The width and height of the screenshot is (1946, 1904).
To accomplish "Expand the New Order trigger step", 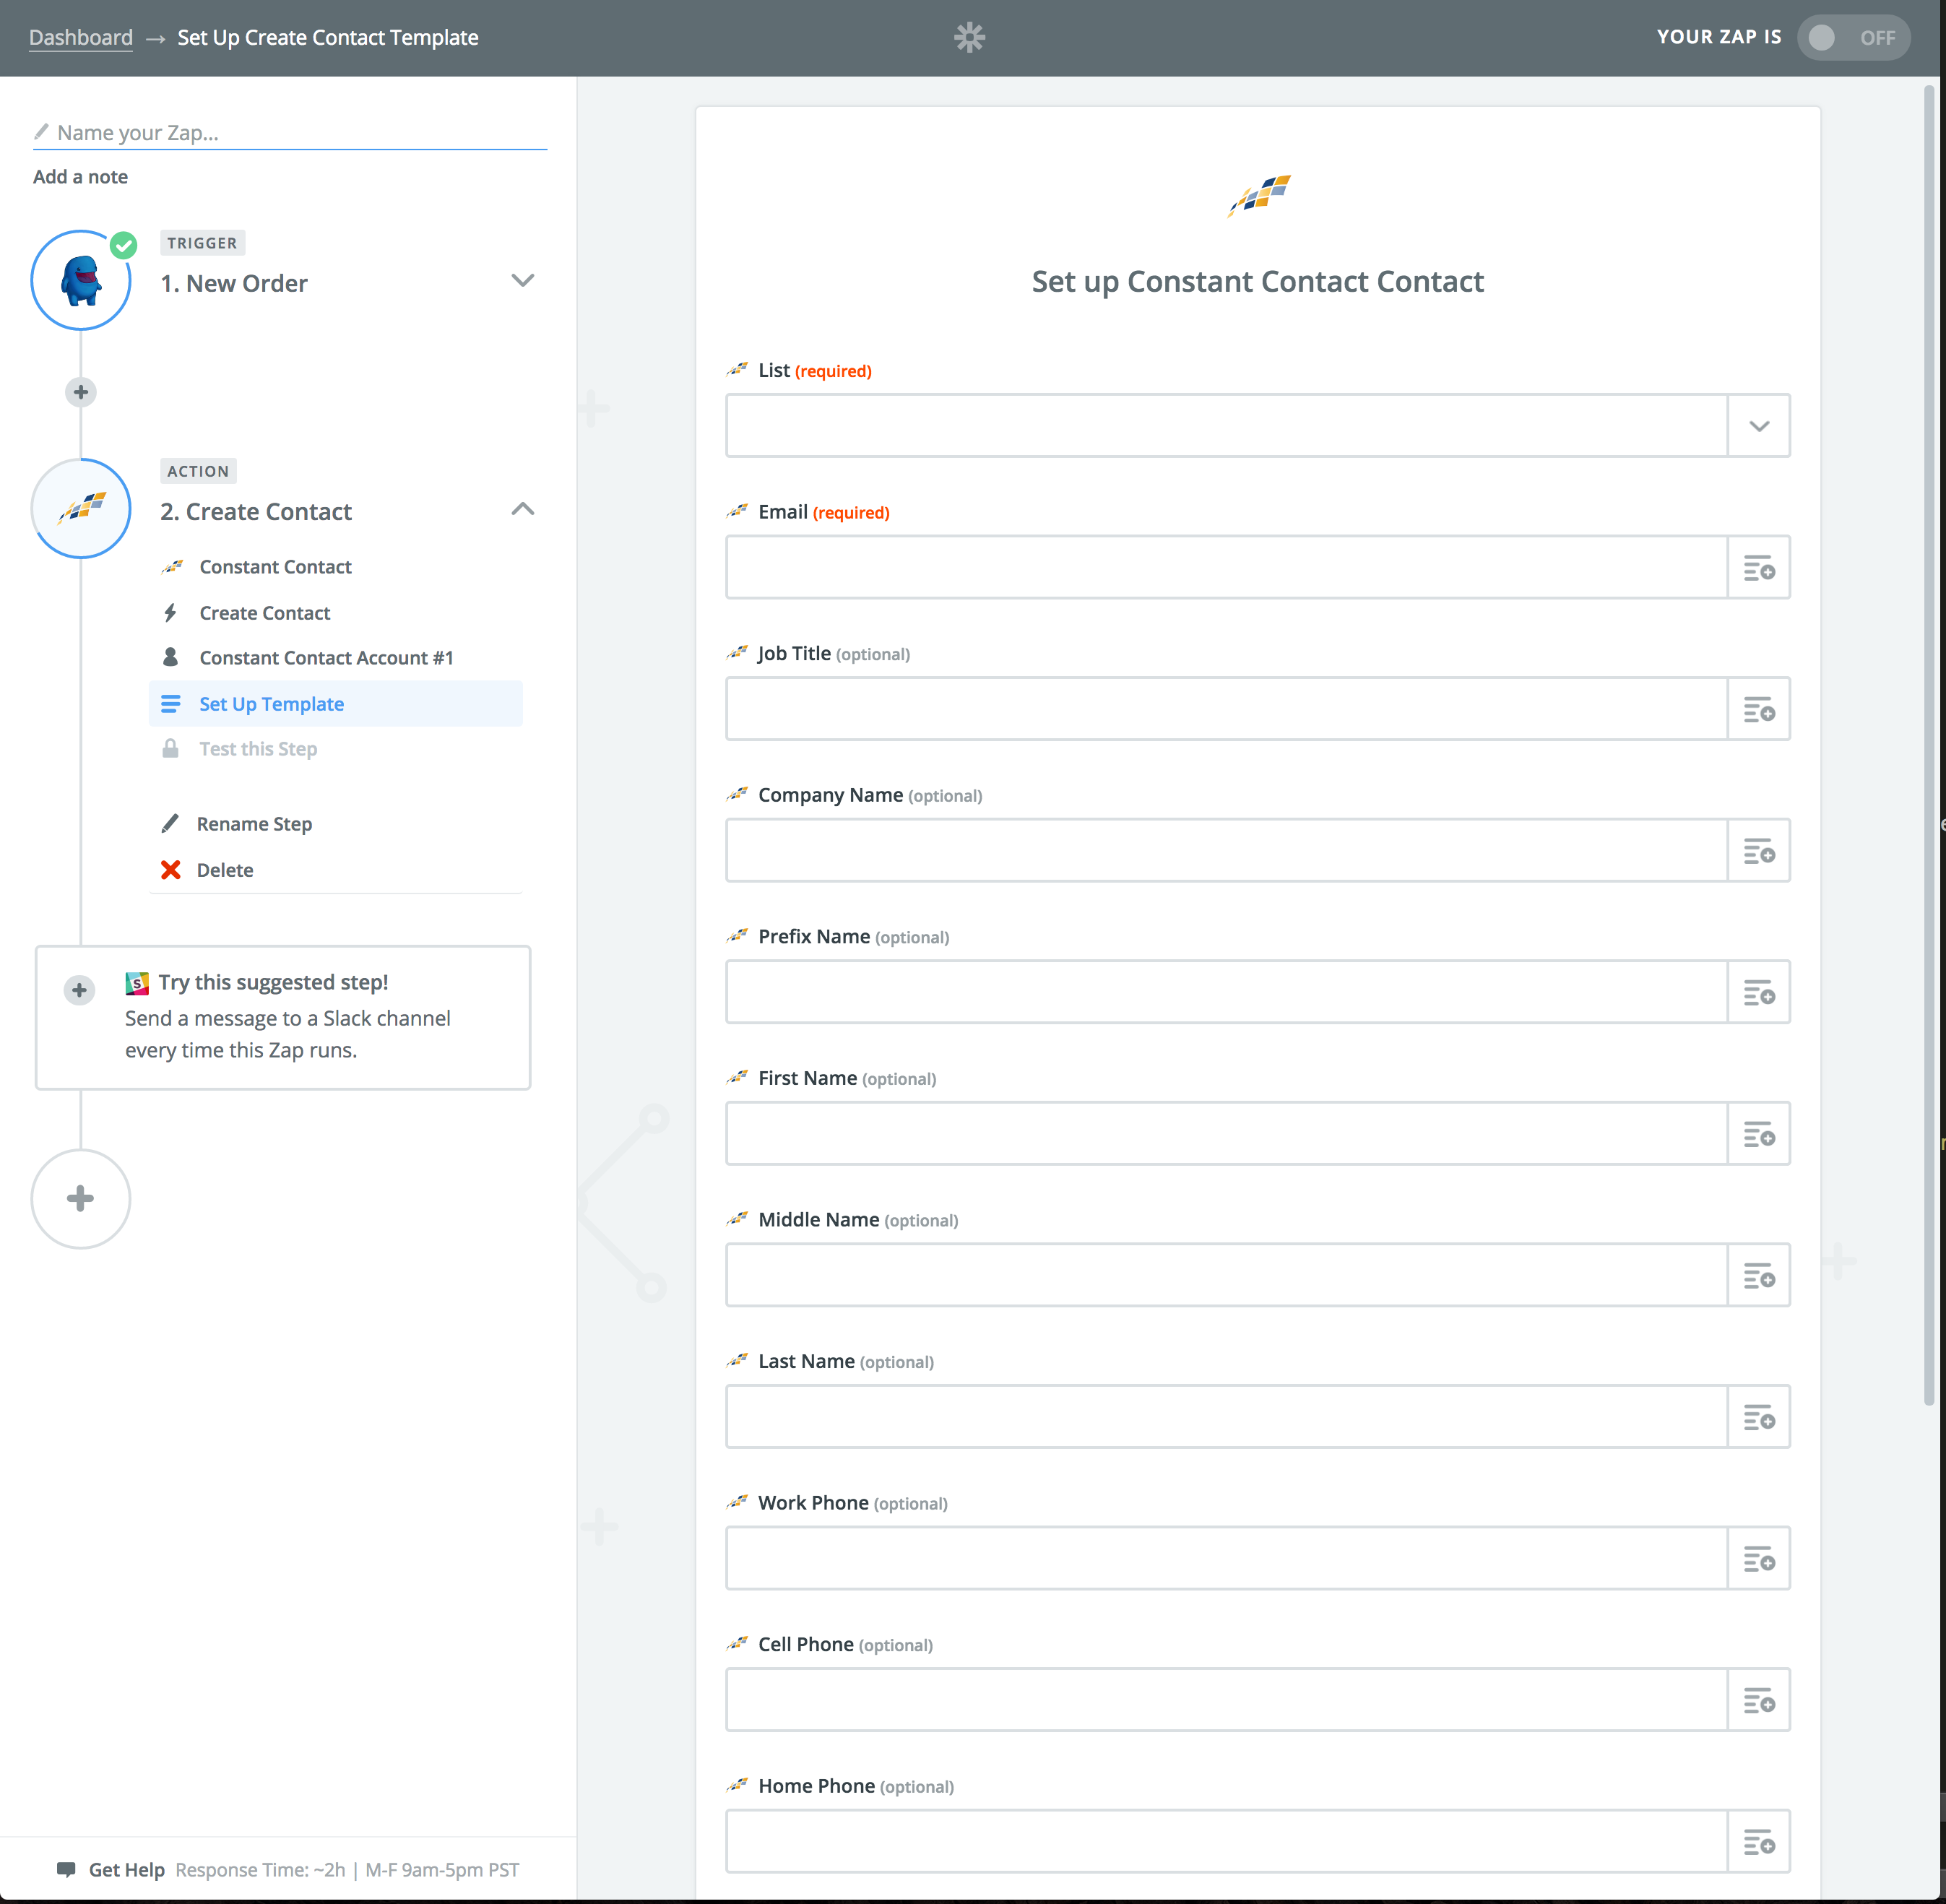I will pos(523,280).
